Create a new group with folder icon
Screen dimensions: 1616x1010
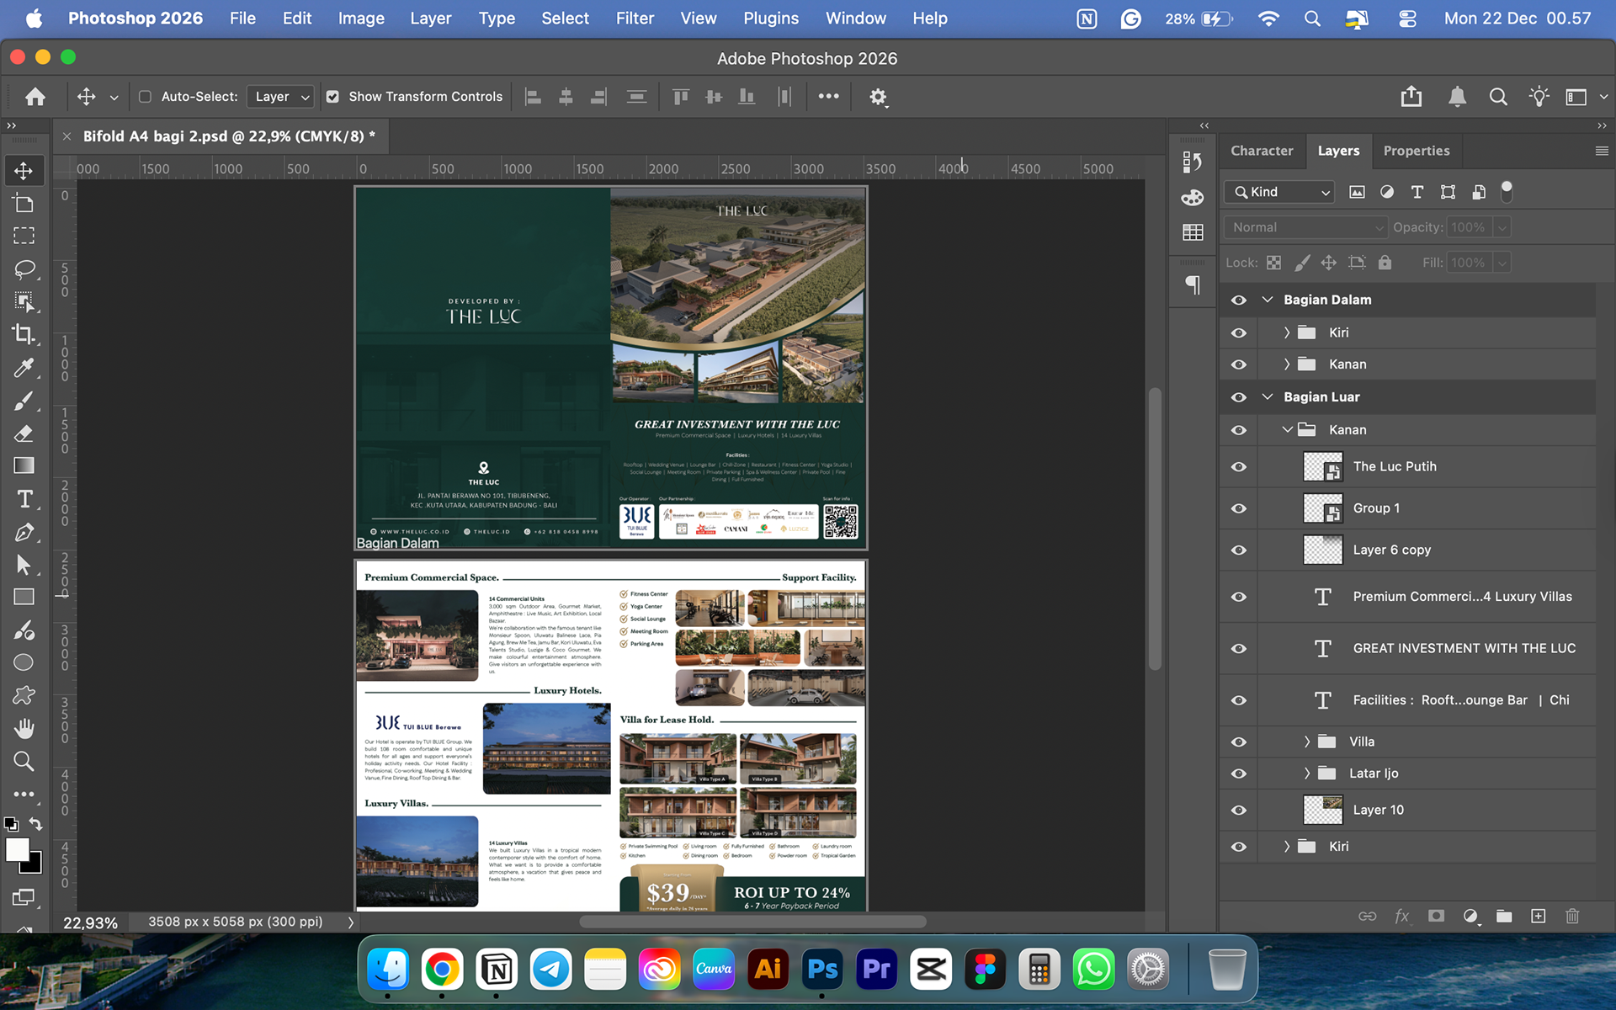[x=1503, y=916]
